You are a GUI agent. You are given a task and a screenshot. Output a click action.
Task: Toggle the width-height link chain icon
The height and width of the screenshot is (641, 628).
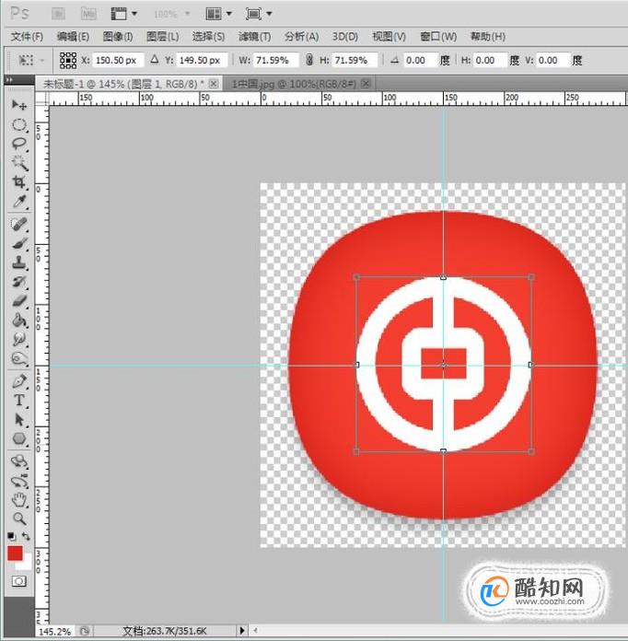pyautogui.click(x=309, y=60)
